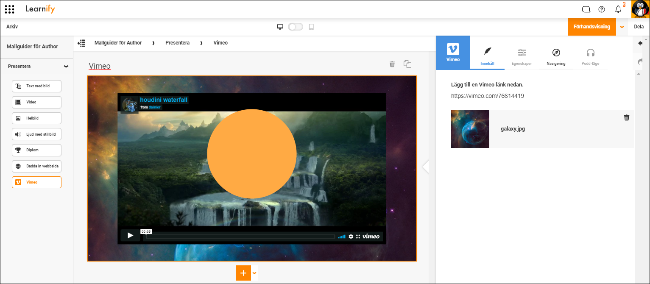The height and width of the screenshot is (284, 650).
Task: Open dropdown next to plus button
Action: click(254, 273)
